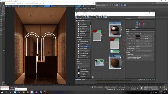Screen dimensions: 168x94
Task: Open the Modes menu in Slate Material Editor
Action: 77,15
